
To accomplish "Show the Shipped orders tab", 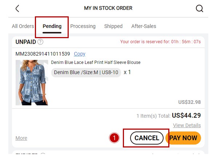I will (113, 26).
